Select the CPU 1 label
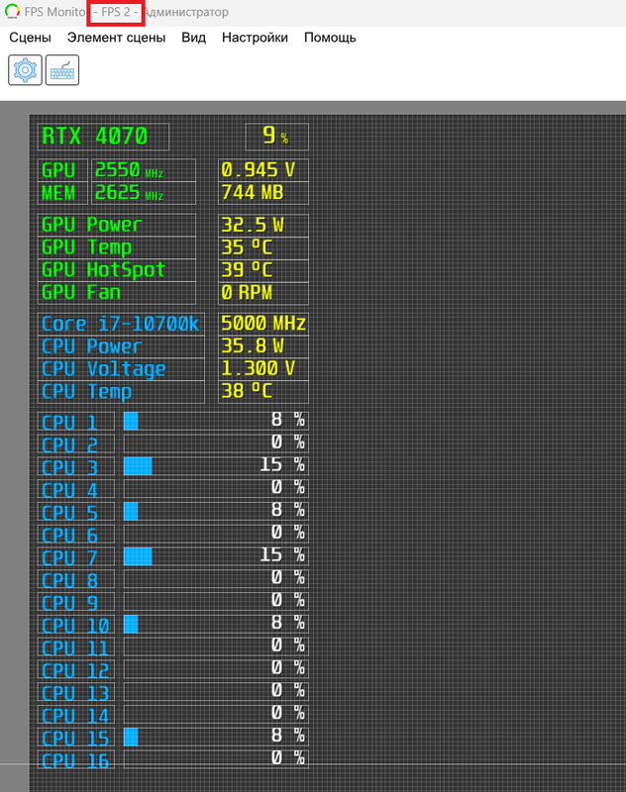The height and width of the screenshot is (792, 626). tap(76, 422)
